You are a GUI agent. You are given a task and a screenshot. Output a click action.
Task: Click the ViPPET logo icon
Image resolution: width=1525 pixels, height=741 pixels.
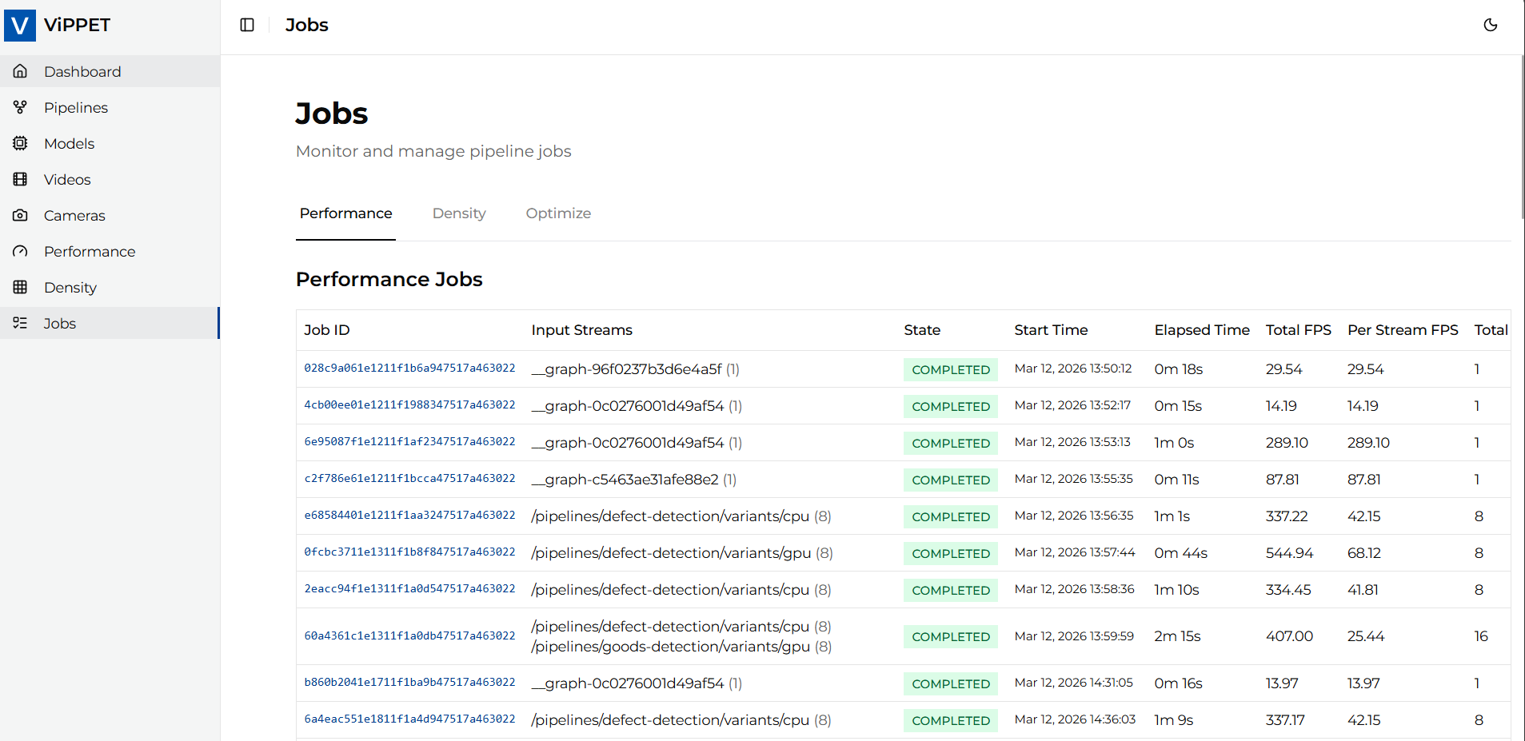tap(20, 25)
